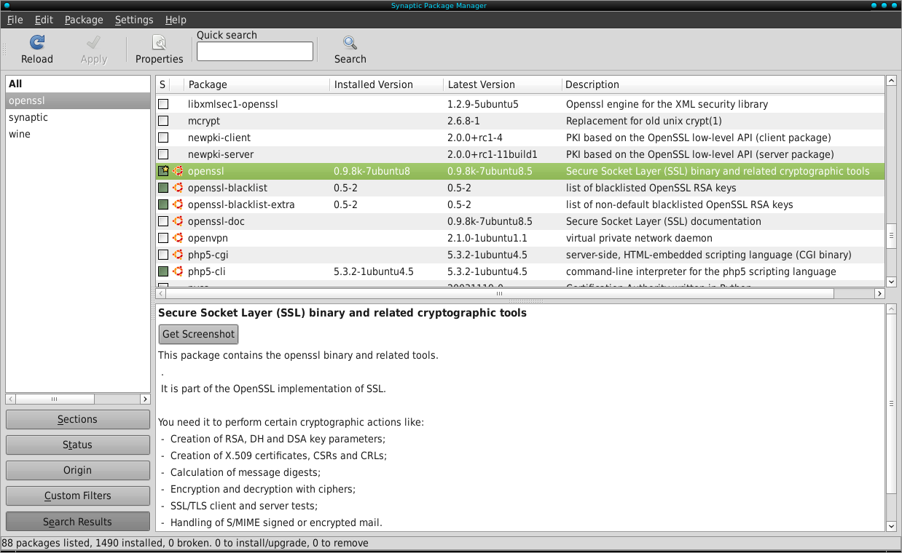The image size is (902, 553).
Task: Click the openssl upgradable status checkbox
Action: coord(163,171)
